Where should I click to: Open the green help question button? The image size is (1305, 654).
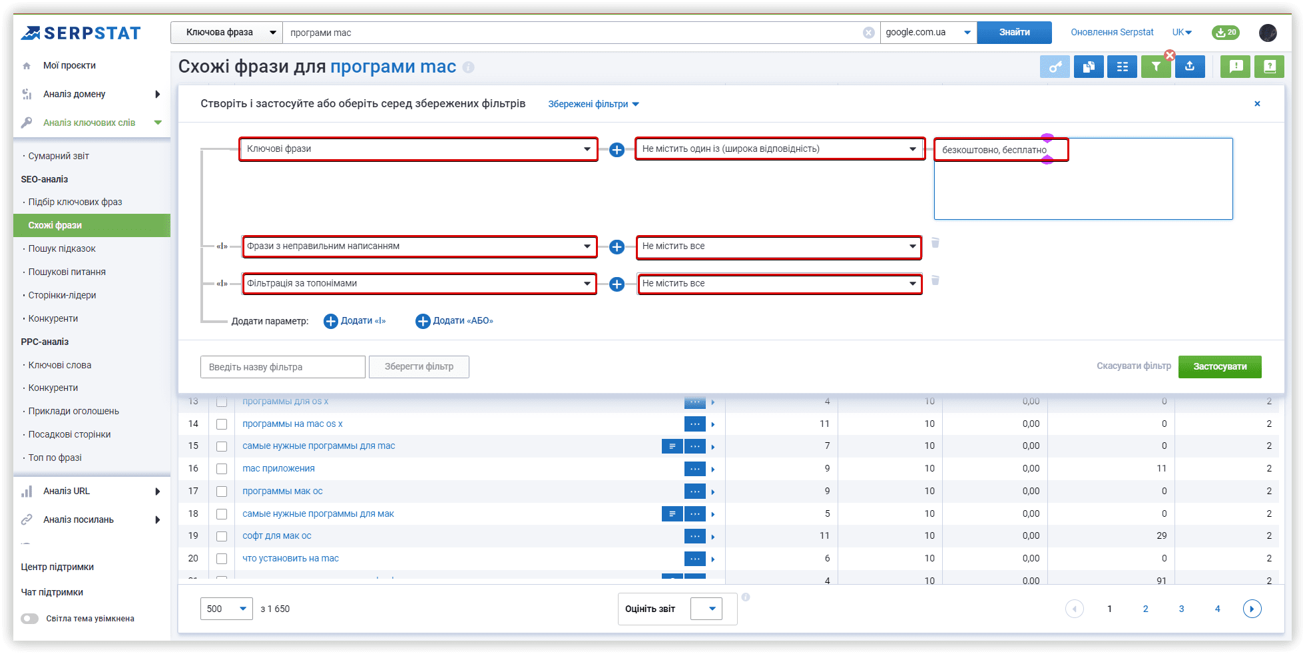pyautogui.click(x=1269, y=67)
